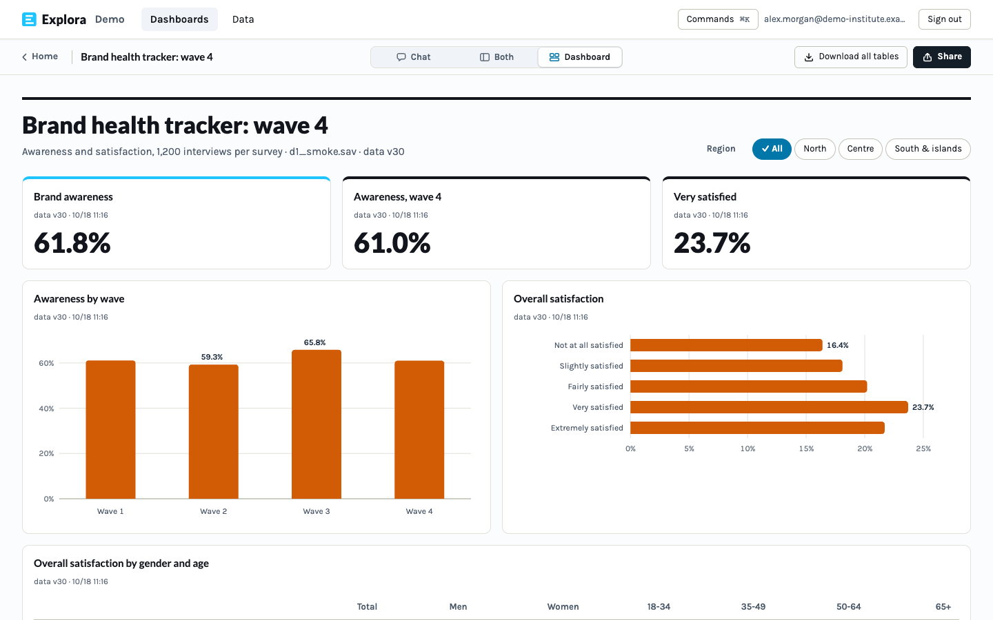Click the Wave 1 bar in chart
The height and width of the screenshot is (620, 993).
[x=110, y=429]
